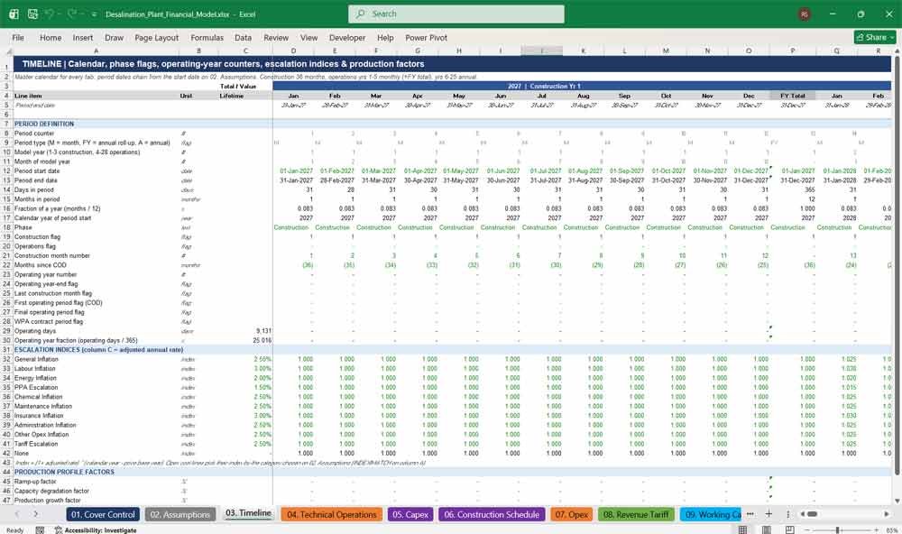Open the 07. Opex sheet tab

tap(571, 514)
